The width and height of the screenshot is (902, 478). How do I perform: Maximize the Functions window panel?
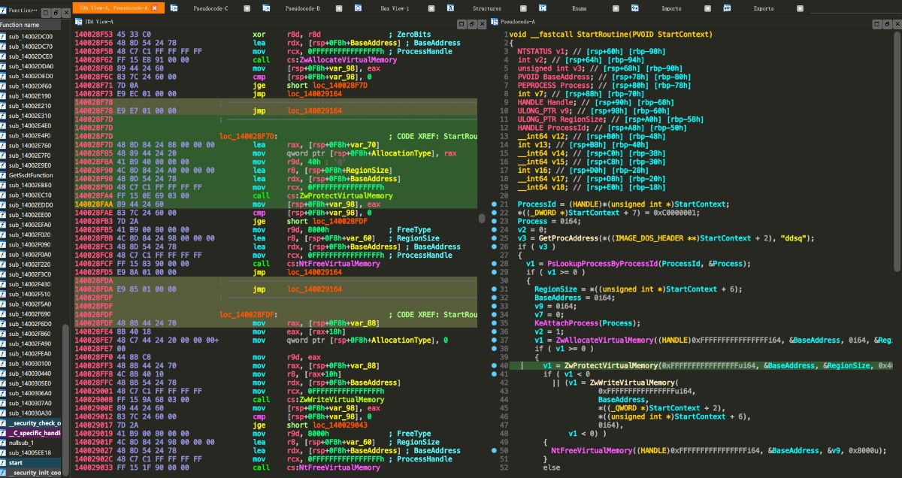(45, 14)
